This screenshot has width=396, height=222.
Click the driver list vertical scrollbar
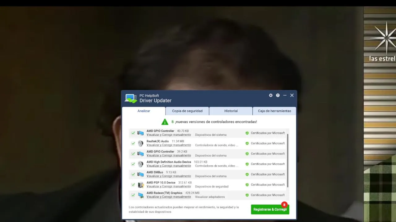coord(288,160)
